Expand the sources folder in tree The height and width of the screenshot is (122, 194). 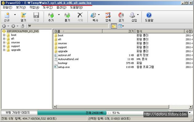(4, 42)
